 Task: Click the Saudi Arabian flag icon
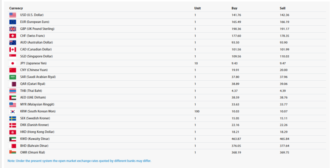(x=13, y=77)
